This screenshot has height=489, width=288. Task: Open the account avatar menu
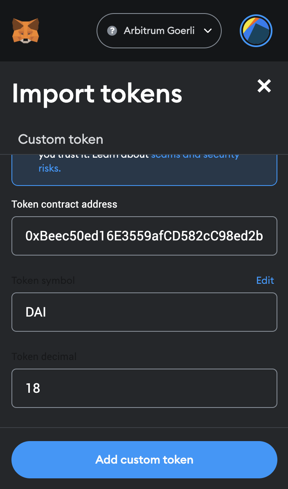point(256,31)
